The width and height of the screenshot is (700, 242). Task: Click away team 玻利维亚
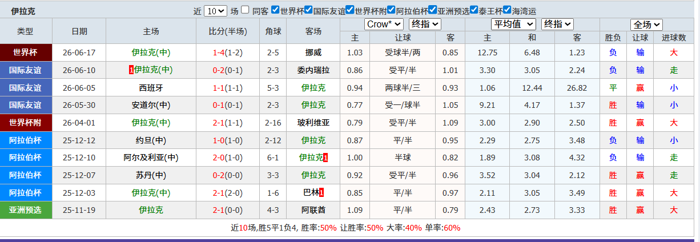coord(313,123)
